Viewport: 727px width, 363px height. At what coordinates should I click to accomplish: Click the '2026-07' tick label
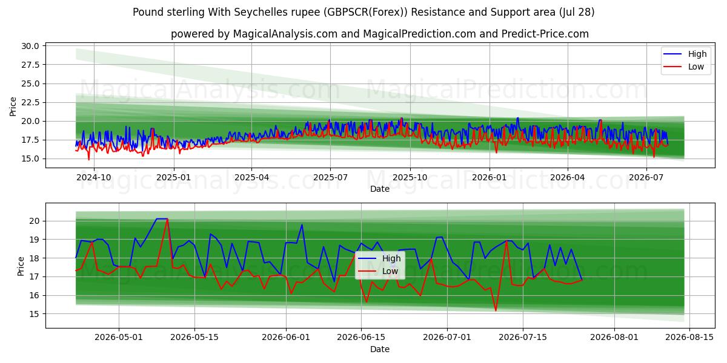tap(646, 177)
